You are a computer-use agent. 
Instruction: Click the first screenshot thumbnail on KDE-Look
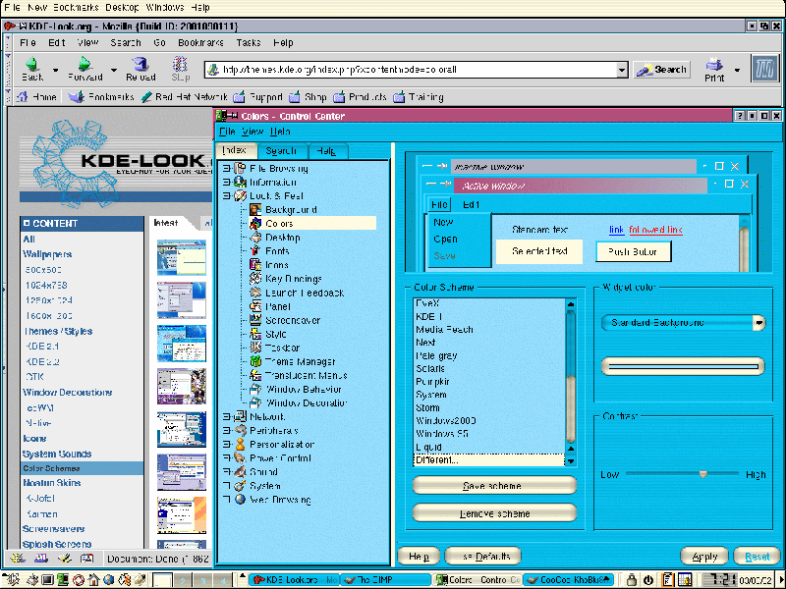182,257
